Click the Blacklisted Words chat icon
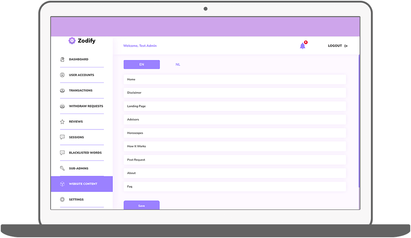The image size is (411, 238). pyautogui.click(x=62, y=153)
